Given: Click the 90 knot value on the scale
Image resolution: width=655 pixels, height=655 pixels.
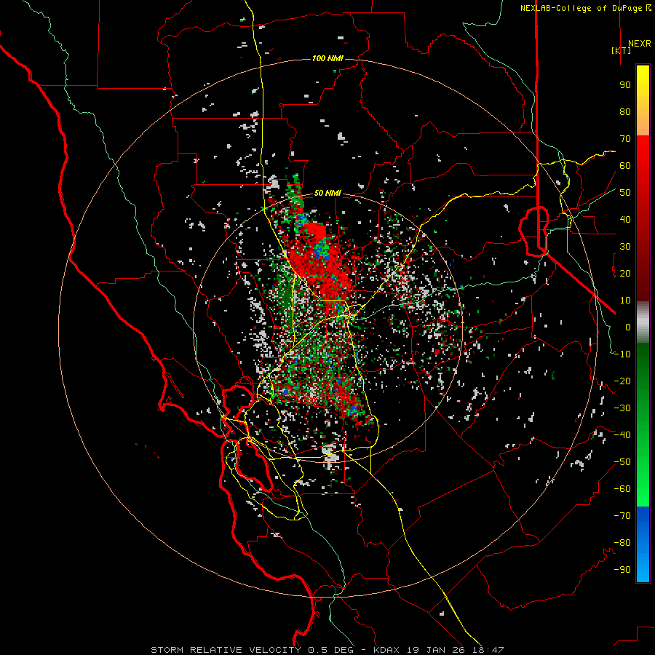Looking at the screenshot, I should pyautogui.click(x=625, y=85).
